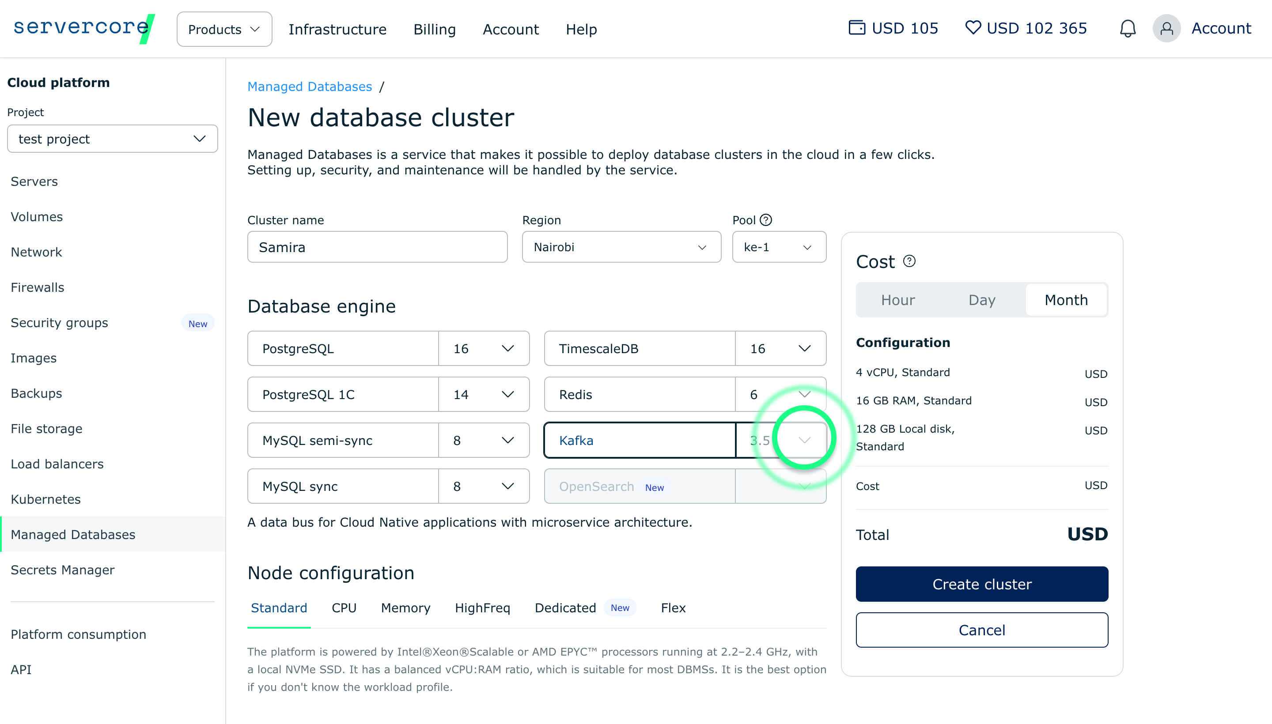This screenshot has height=724, width=1272.
Task: Open the Region dropdown showing Nairobi
Action: [x=621, y=247]
